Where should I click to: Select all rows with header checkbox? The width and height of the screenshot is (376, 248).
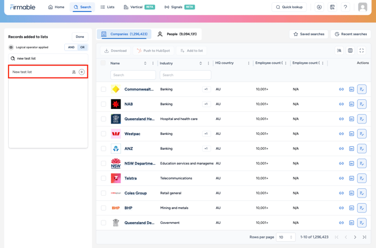tap(103, 63)
